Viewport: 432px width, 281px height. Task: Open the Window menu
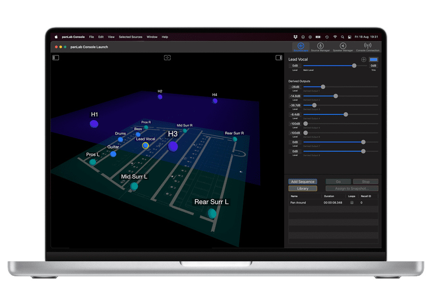152,37
